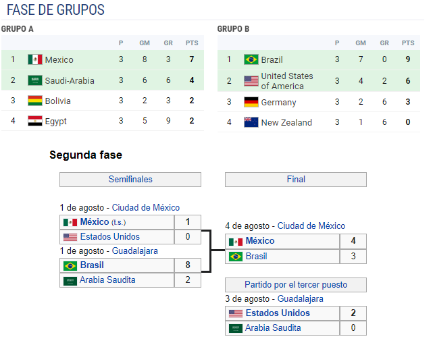Open Arabia Saudita link in the semifinal
This screenshot has height=343, width=433.
pos(107,280)
